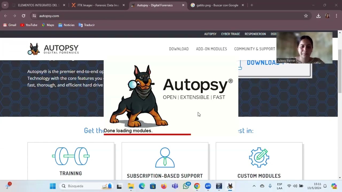Close the Autopsy - Digital Forensics tab
Viewport: 342px width, 192px height.
(183, 5)
